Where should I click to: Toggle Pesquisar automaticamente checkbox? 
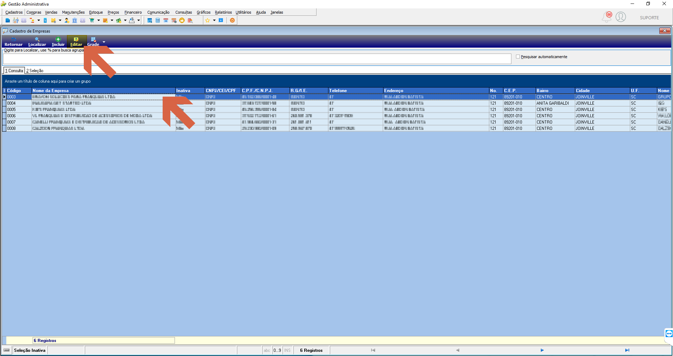[x=518, y=57]
